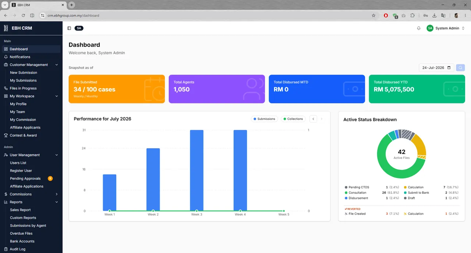Go to next month in performance chart
The height and width of the screenshot is (253, 471).
tap(322, 119)
